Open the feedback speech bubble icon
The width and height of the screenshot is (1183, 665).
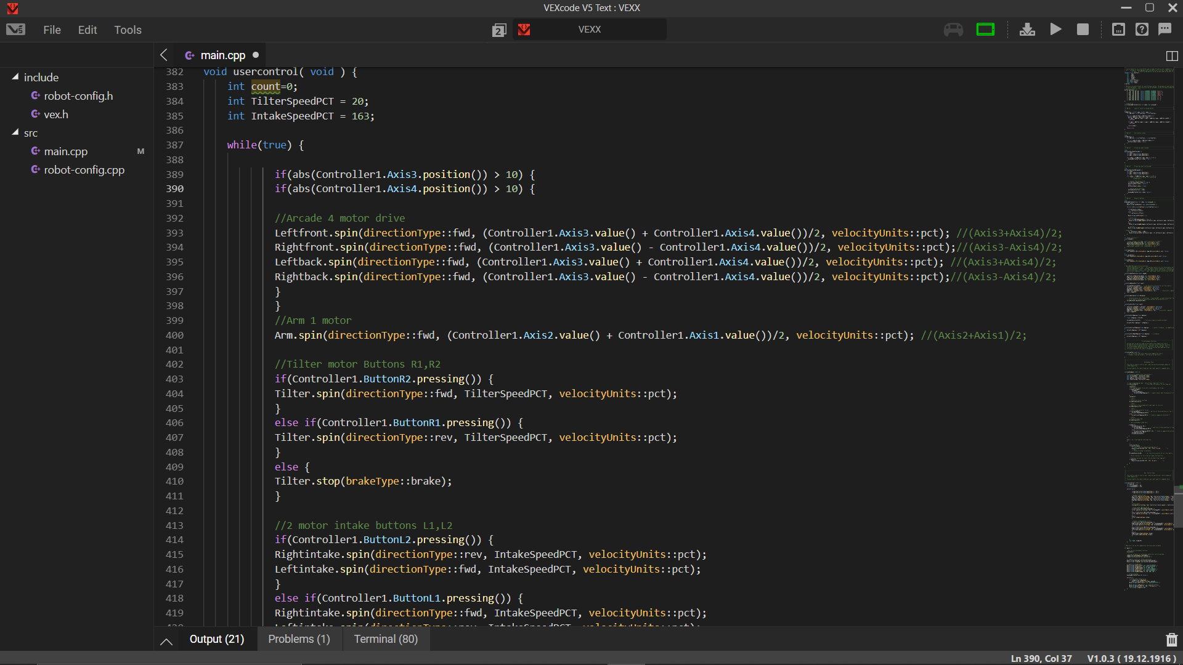1165,30
